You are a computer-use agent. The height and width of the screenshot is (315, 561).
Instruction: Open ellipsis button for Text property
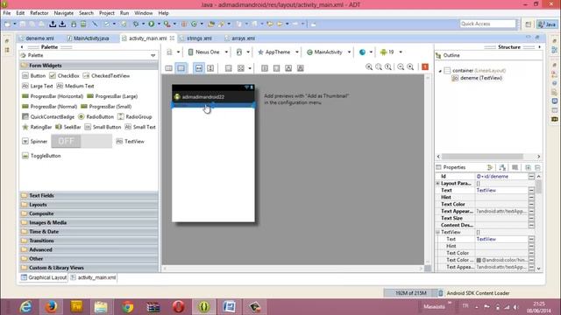(x=531, y=191)
